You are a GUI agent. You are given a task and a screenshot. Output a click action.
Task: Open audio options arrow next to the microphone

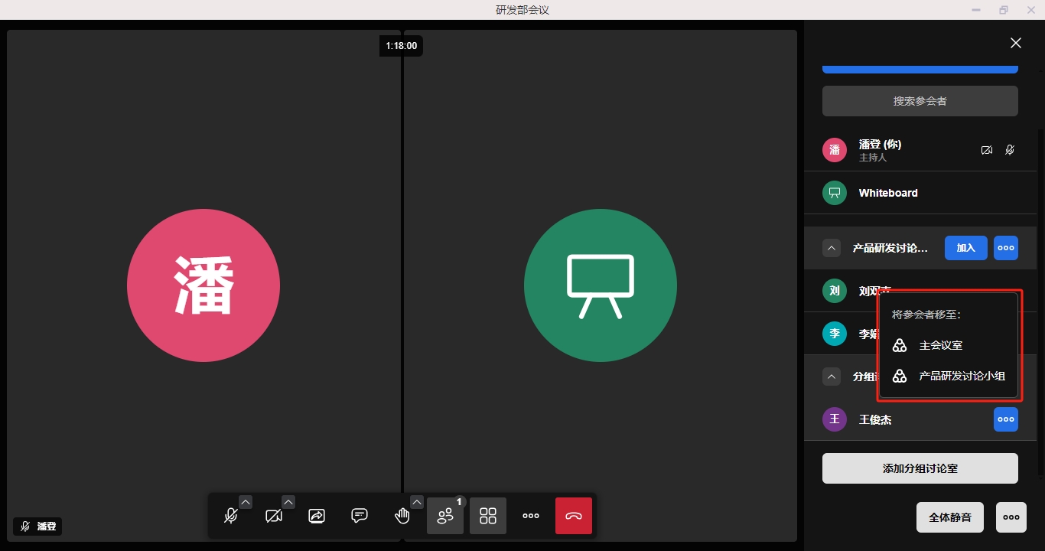point(246,502)
